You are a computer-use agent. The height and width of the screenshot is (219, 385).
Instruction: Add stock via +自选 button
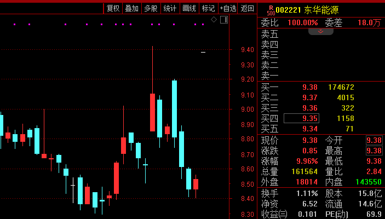pyautogui.click(x=228, y=9)
